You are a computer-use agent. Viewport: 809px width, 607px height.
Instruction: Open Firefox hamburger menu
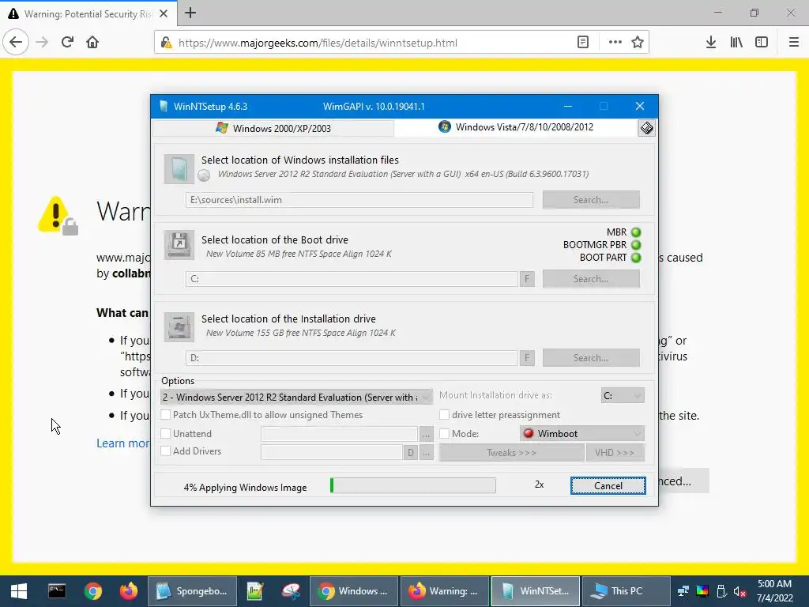(794, 42)
